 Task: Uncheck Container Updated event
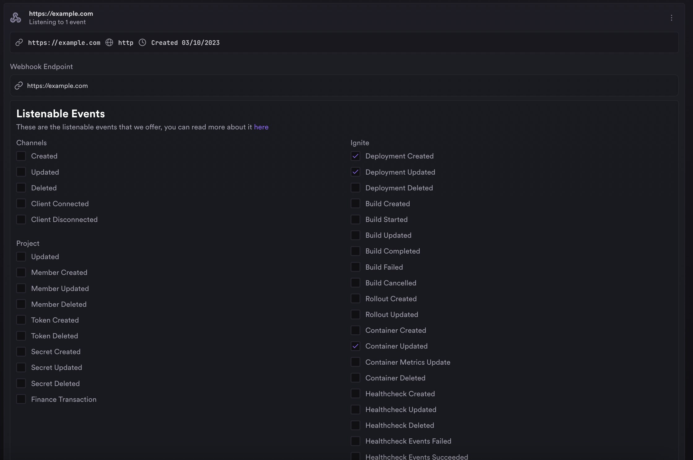355,346
